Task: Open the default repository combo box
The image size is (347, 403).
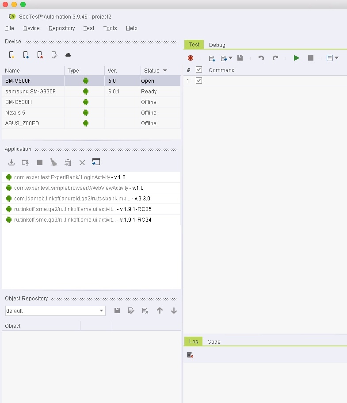Action: click(55, 311)
